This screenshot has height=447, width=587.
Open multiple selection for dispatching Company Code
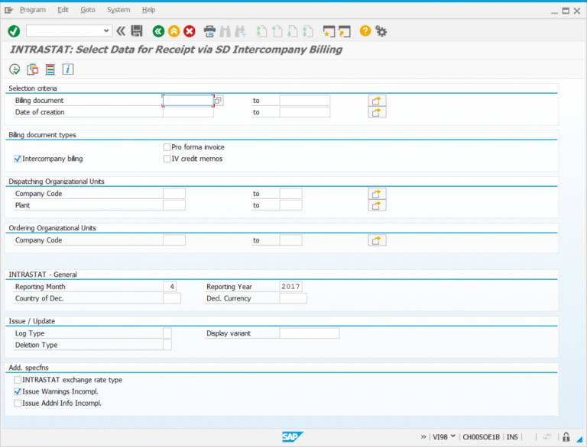tap(377, 194)
